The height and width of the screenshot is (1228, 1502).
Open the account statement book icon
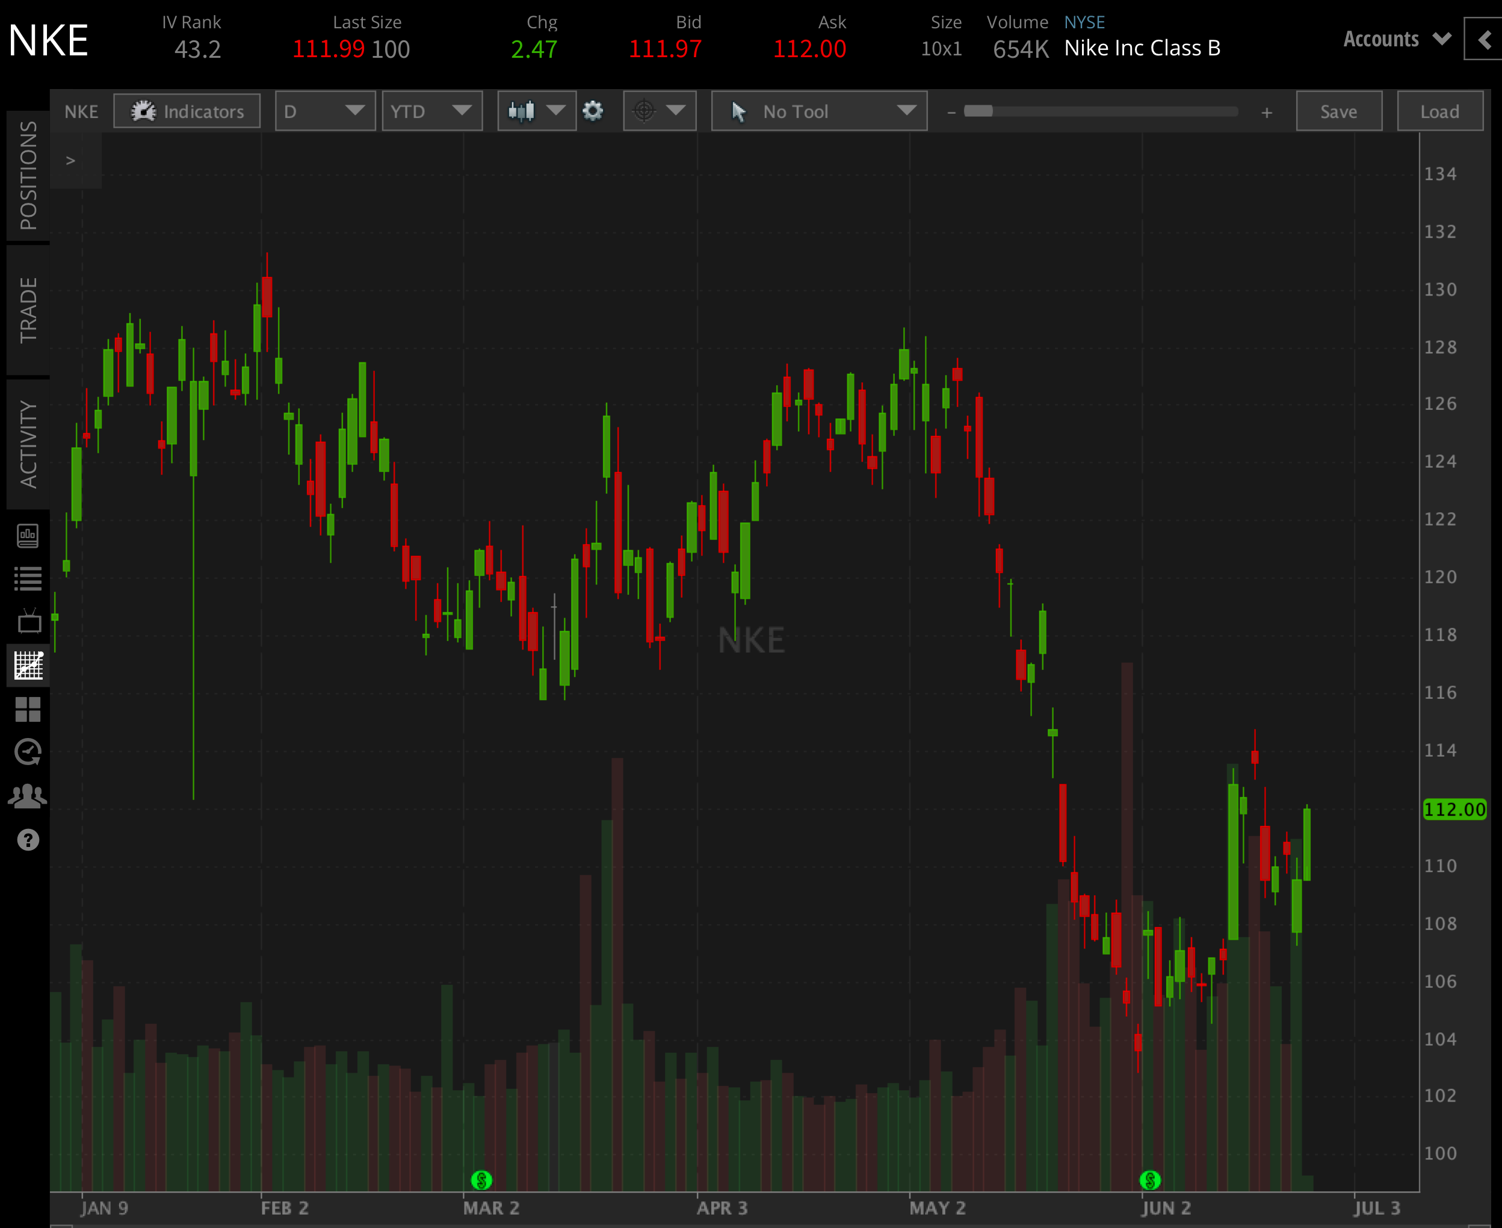pyautogui.click(x=28, y=536)
